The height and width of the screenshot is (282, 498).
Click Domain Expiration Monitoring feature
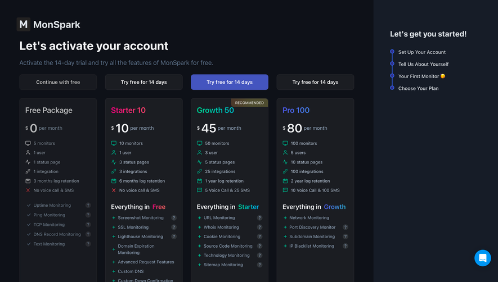click(x=136, y=249)
